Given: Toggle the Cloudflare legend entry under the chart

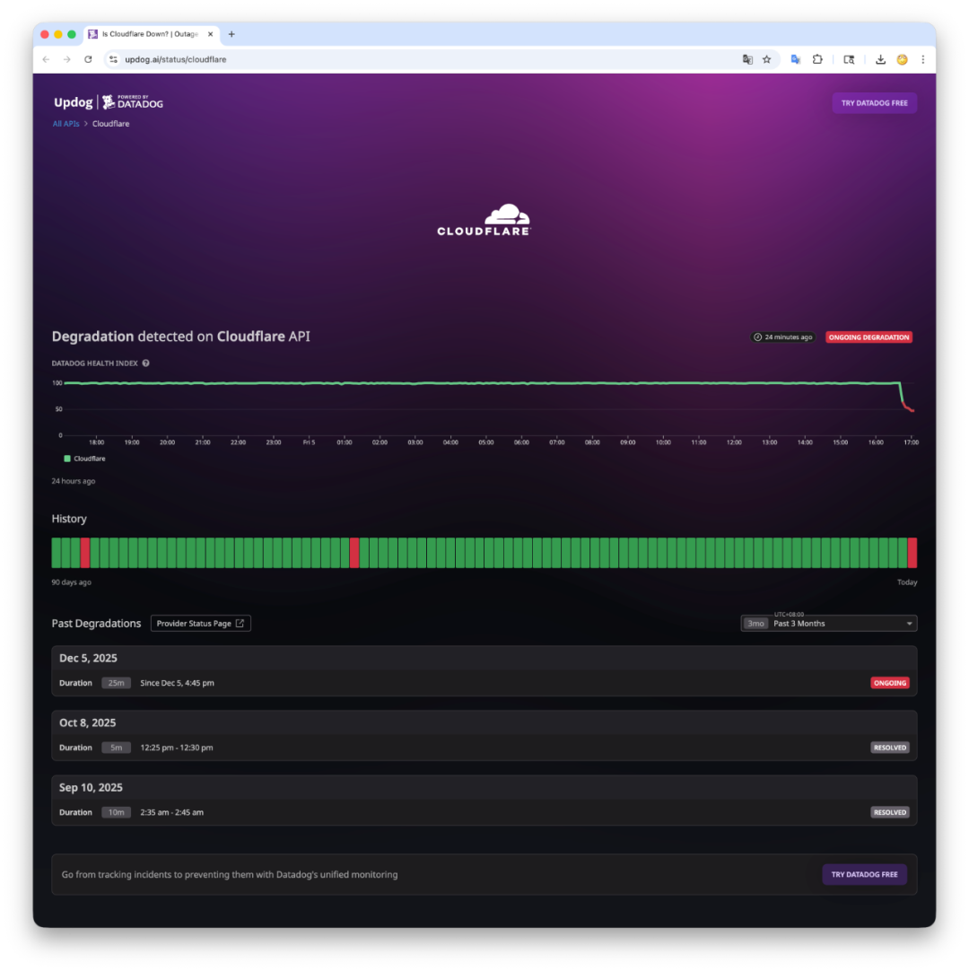Looking at the screenshot, I should 85,459.
